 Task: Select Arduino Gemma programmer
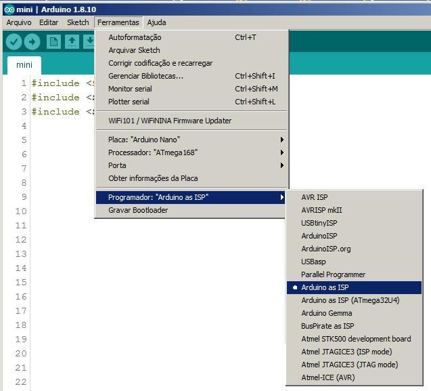(x=354, y=313)
